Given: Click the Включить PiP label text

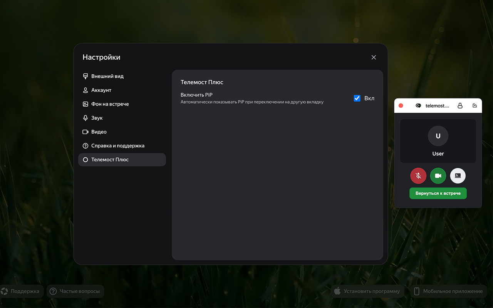Looking at the screenshot, I should (x=196, y=95).
